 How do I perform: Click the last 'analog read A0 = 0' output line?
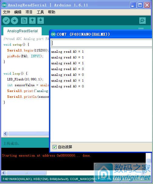(68, 87)
